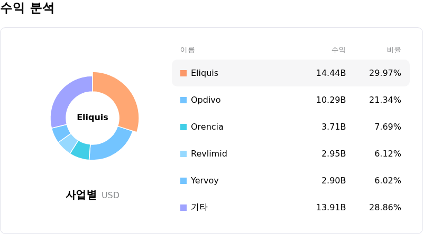Click the light blue Revlimid legend swatch
This screenshot has width=423, height=234.
(183, 154)
